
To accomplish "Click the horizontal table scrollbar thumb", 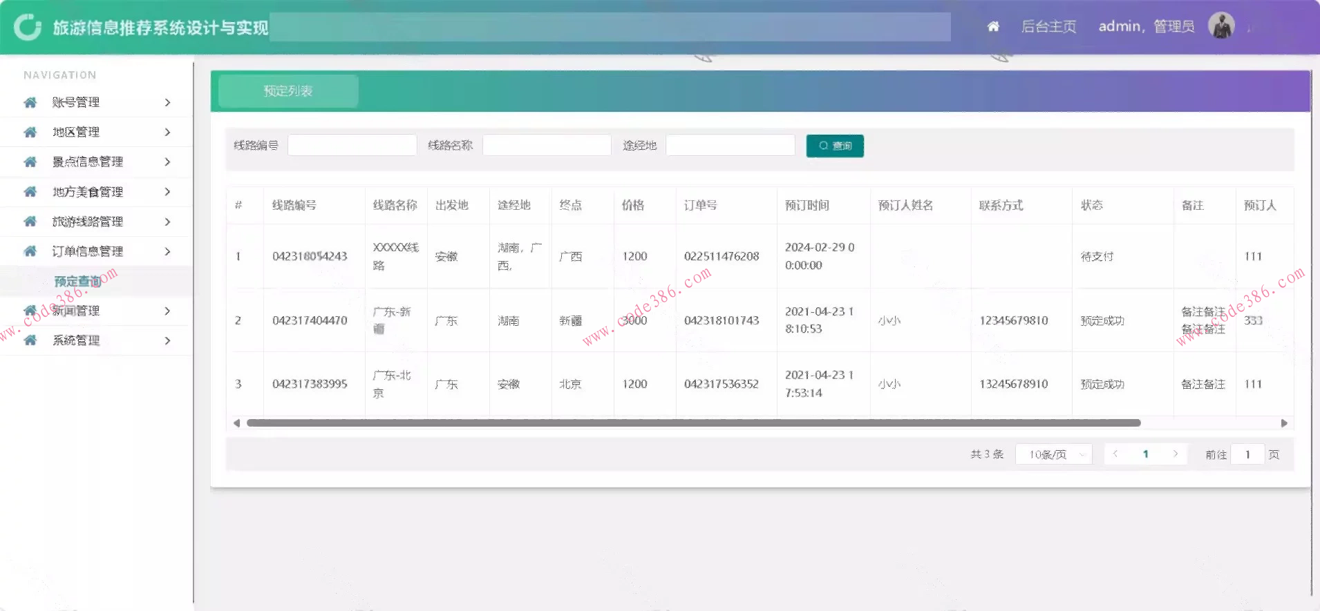I will pyautogui.click(x=693, y=423).
